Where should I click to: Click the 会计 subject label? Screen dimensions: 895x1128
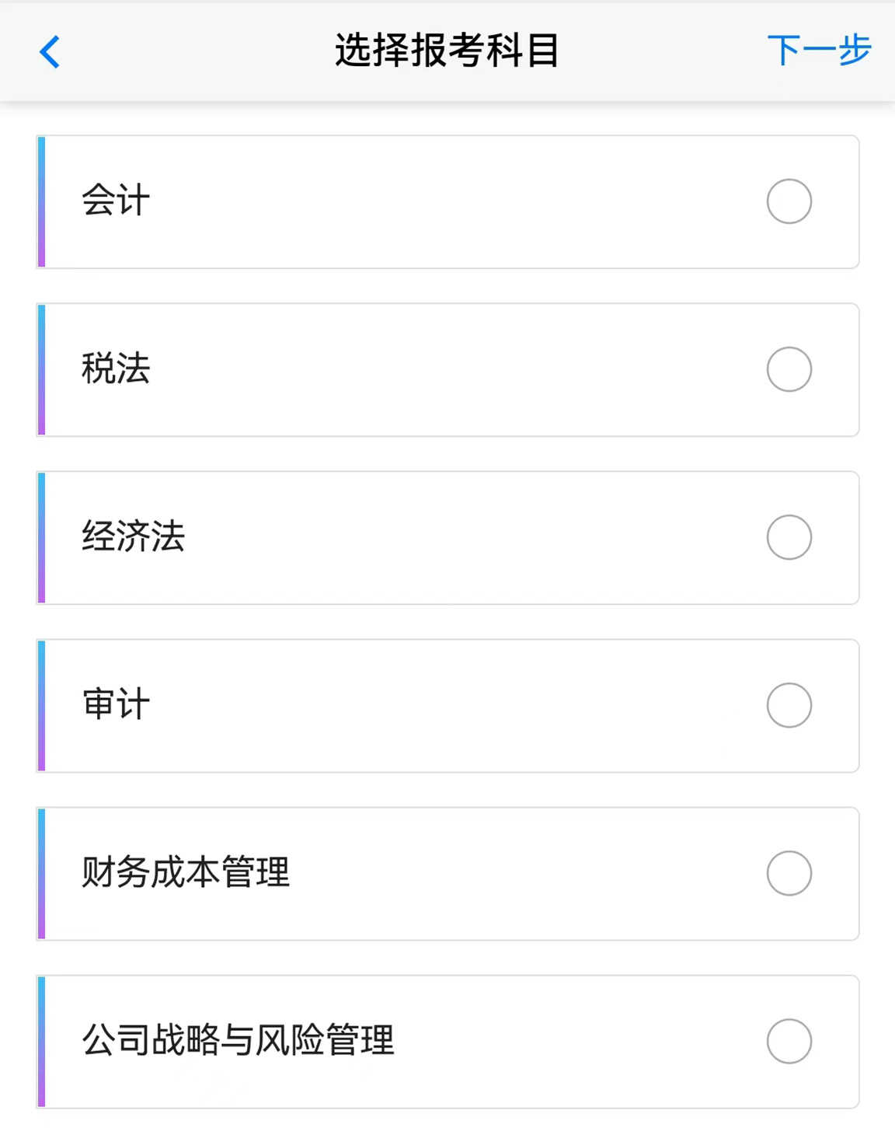click(116, 201)
